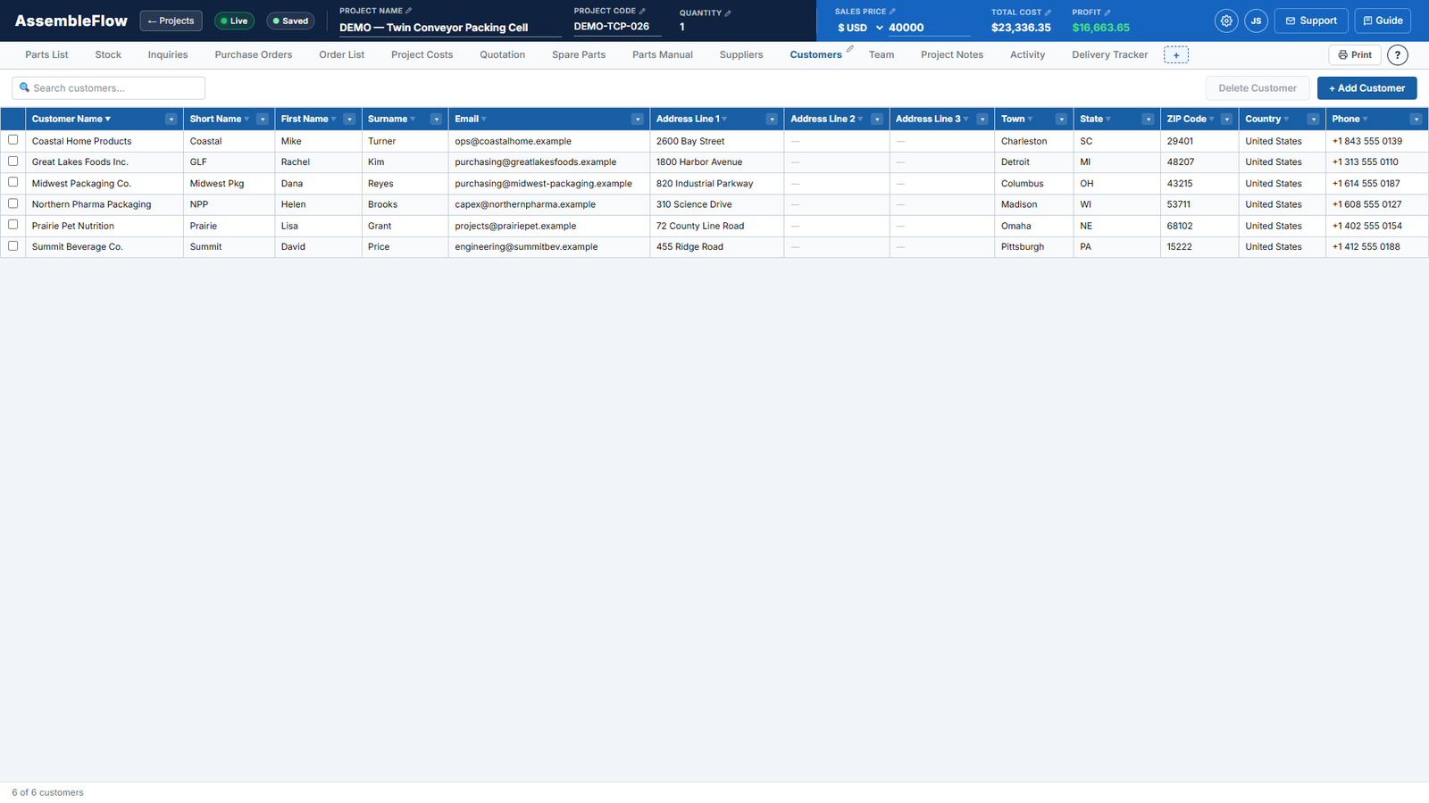Open the JS user avatar menu

(1256, 21)
